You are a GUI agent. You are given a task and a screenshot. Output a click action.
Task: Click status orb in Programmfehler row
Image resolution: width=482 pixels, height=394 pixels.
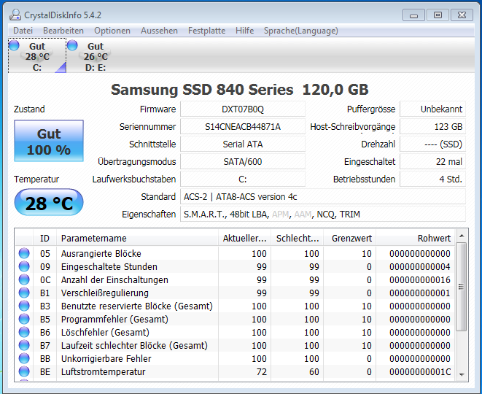[x=24, y=320]
